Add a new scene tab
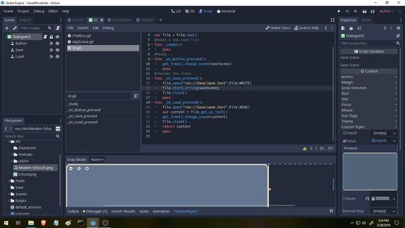The width and height of the screenshot is (405, 228). [160, 20]
